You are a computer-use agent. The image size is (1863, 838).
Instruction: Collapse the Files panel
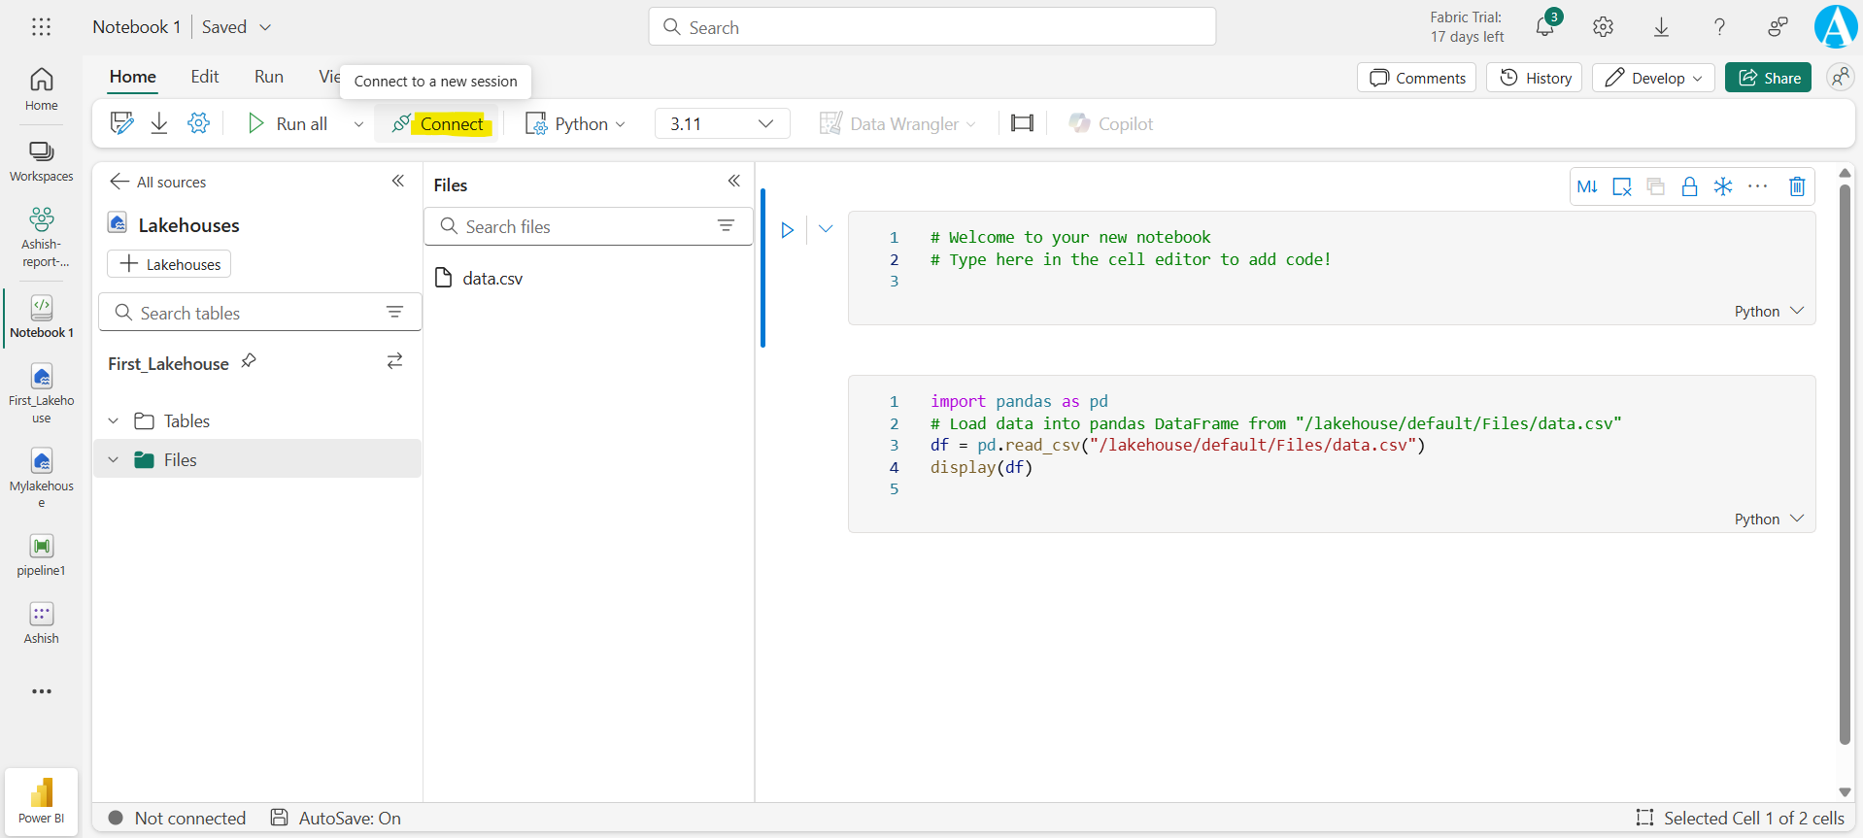(x=733, y=182)
